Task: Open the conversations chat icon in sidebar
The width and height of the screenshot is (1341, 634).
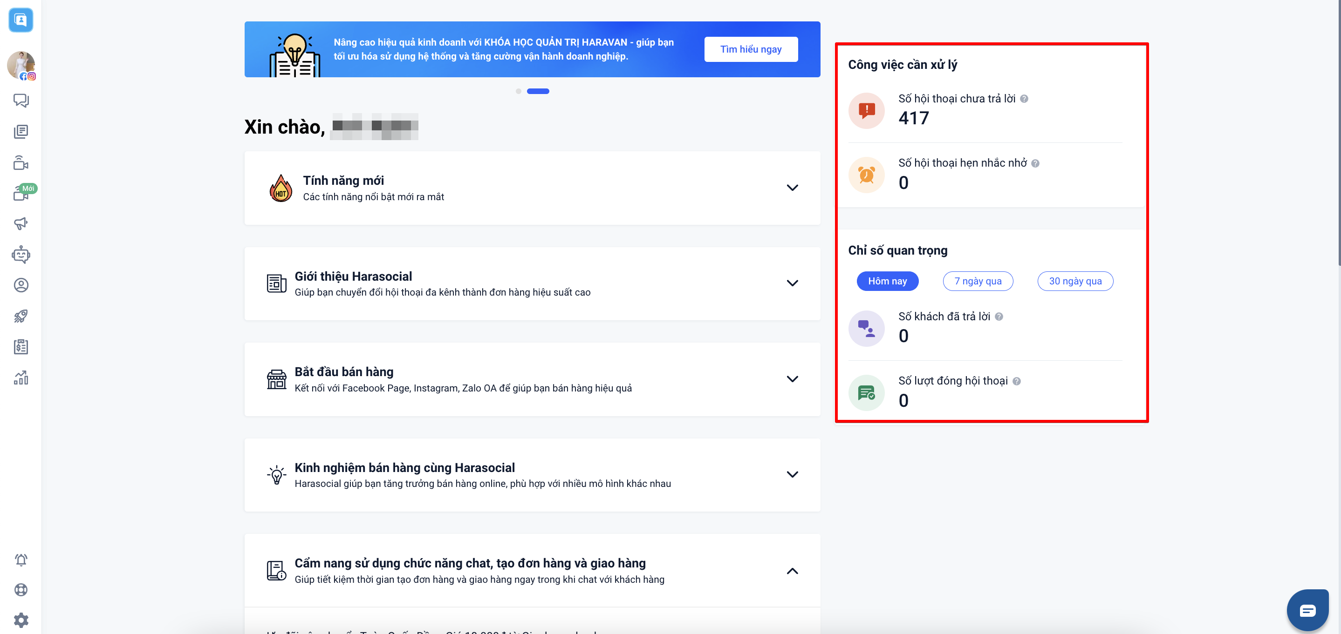Action: (21, 101)
